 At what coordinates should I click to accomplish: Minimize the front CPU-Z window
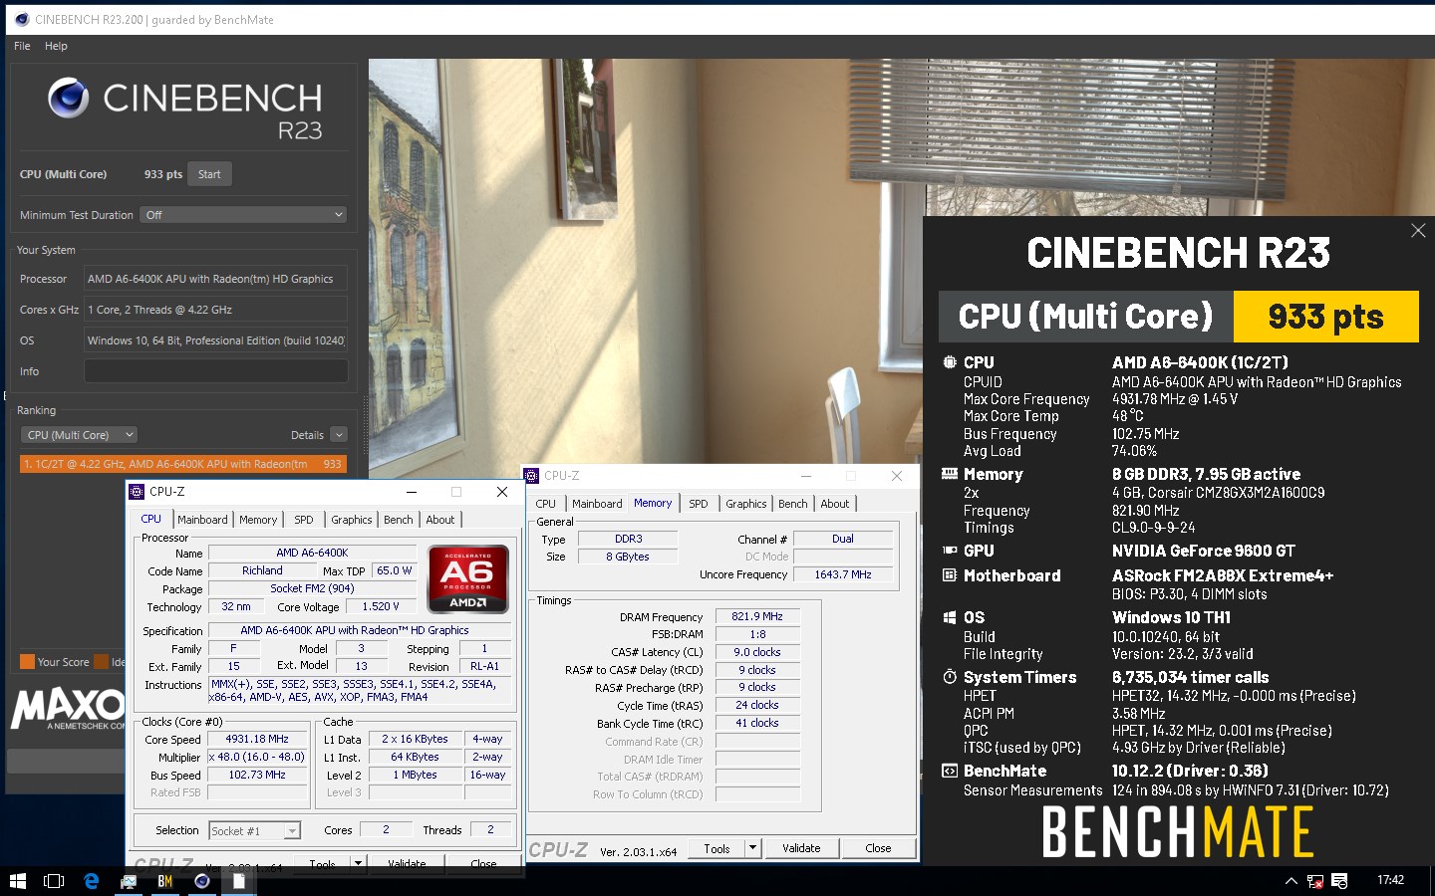pos(412,492)
